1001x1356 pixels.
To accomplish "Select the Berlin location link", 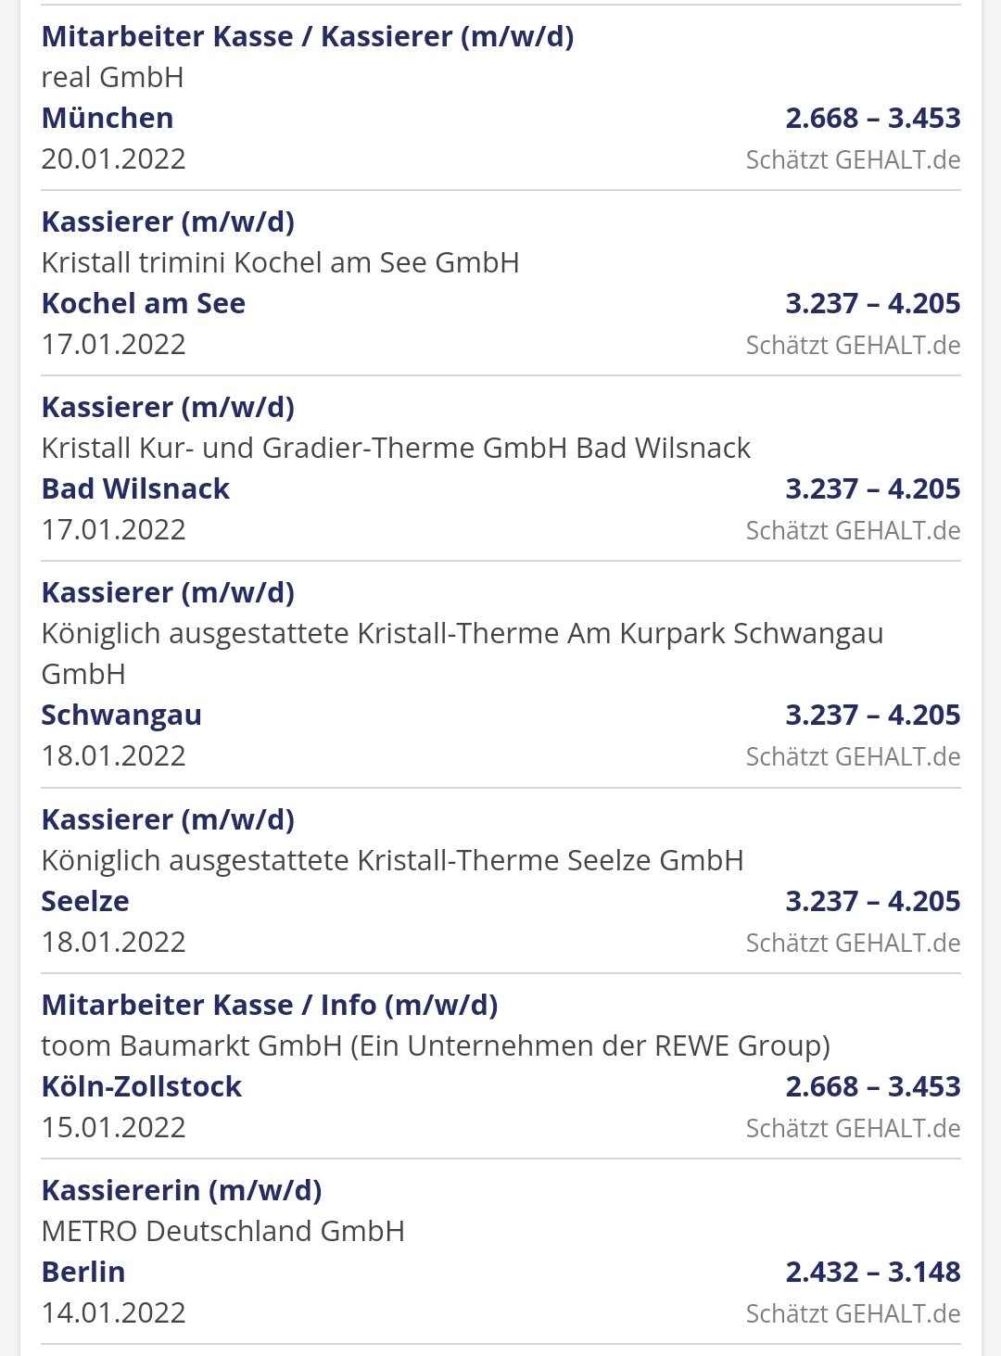I will 83,1272.
